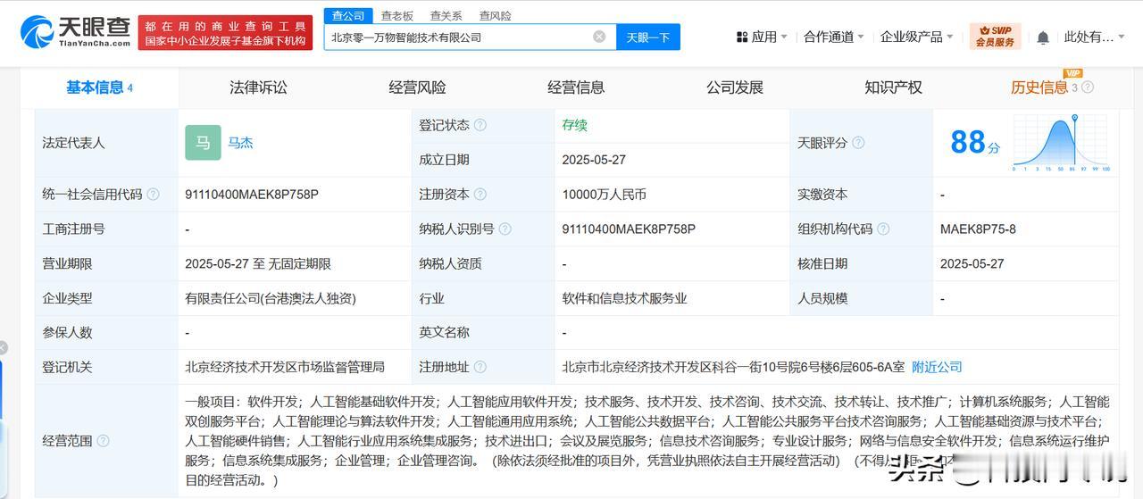
Task: Select approval date beside 核准日期
Action: 972,263
